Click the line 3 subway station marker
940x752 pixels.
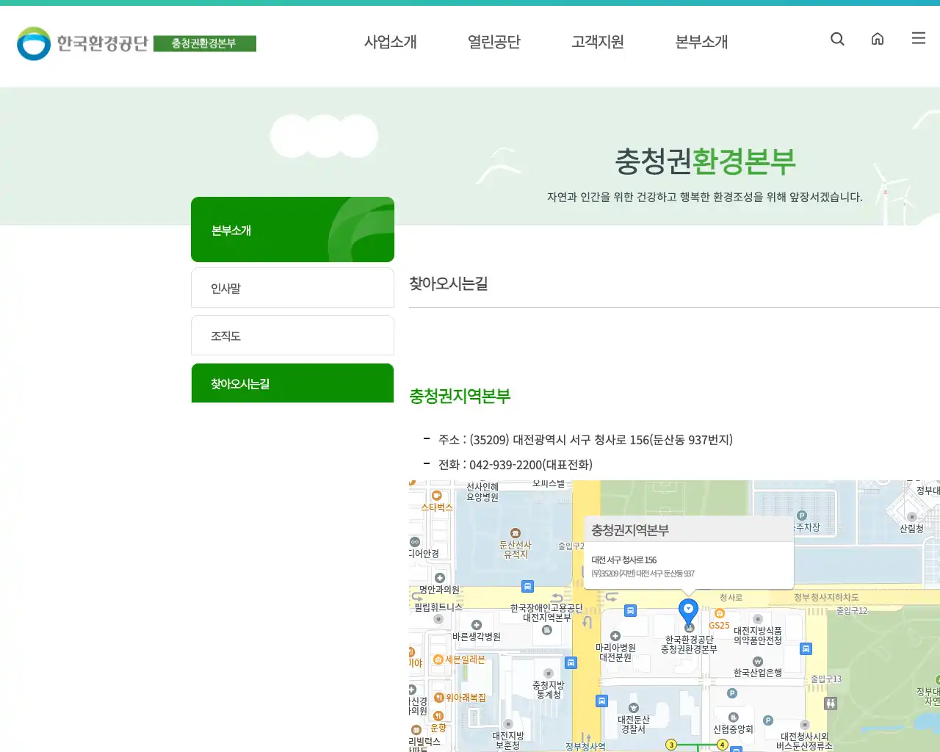pyautogui.click(x=671, y=744)
